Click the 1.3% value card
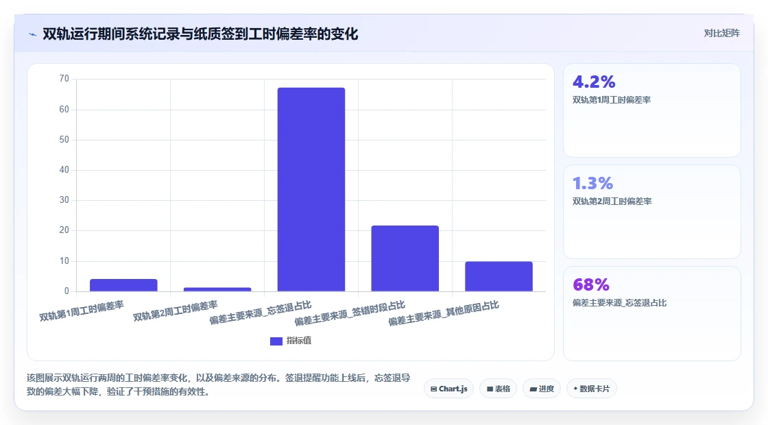Screen dimensions: 768x425 pos(652,212)
